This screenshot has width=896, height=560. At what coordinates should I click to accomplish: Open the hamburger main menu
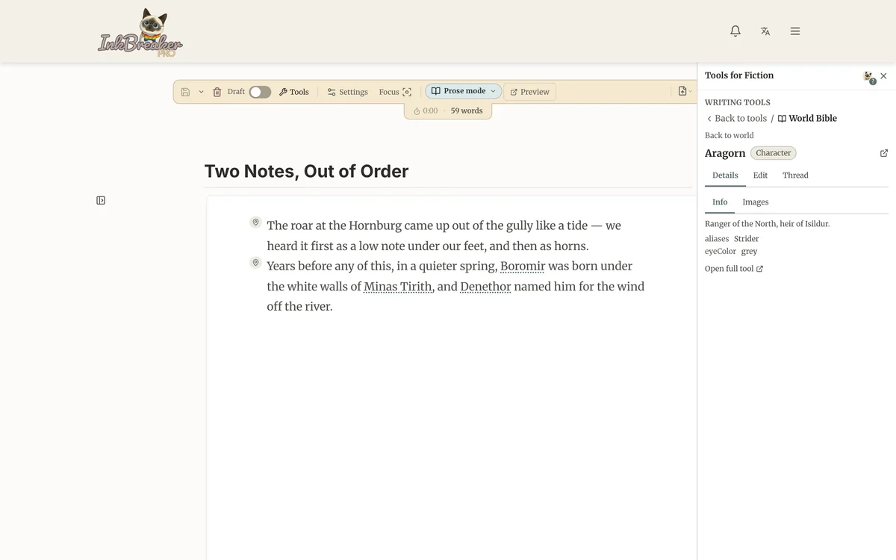click(x=795, y=31)
